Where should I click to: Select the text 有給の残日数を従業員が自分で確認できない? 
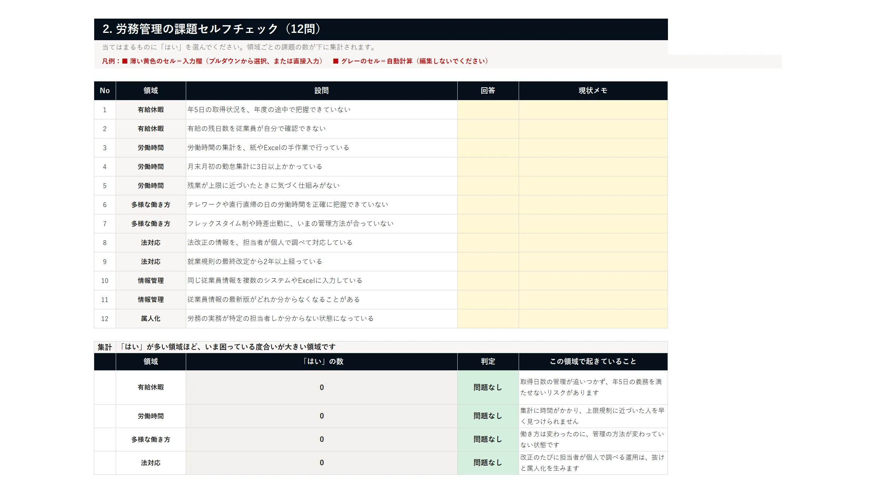(x=257, y=129)
